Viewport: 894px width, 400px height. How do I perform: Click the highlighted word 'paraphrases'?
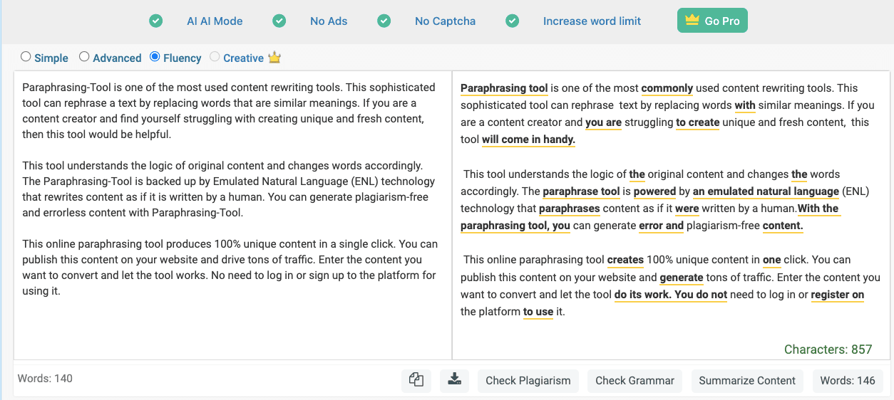point(570,208)
